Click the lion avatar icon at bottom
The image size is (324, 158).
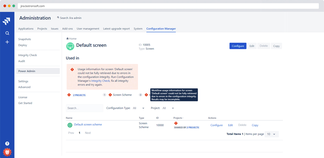click(x=7, y=152)
